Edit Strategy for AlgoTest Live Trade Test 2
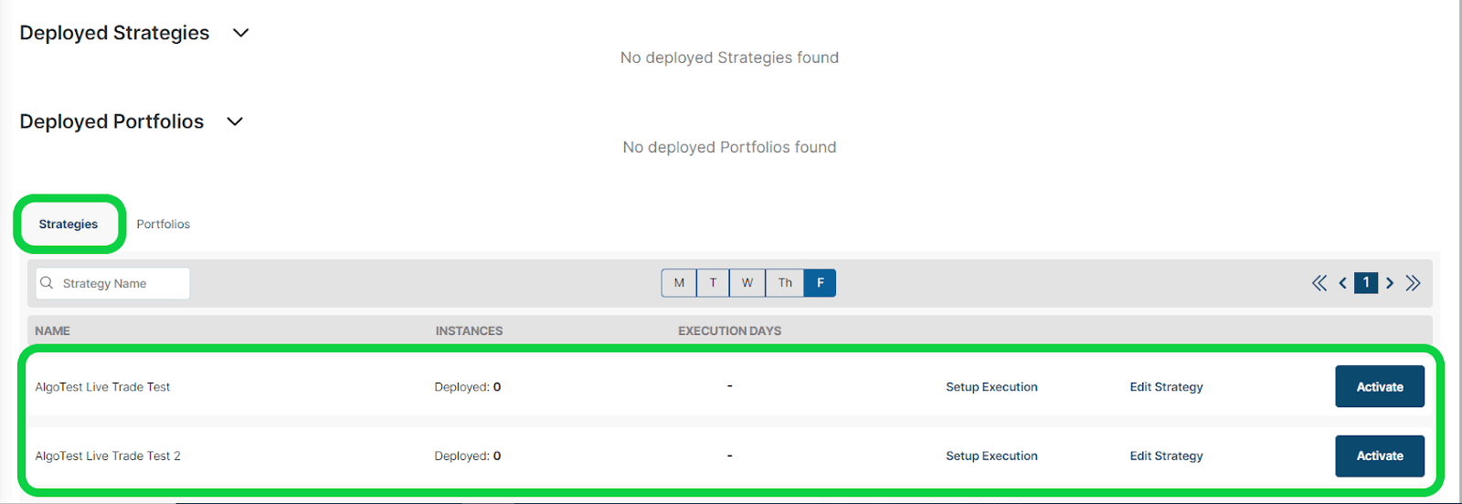This screenshot has width=1462, height=504. (x=1166, y=456)
